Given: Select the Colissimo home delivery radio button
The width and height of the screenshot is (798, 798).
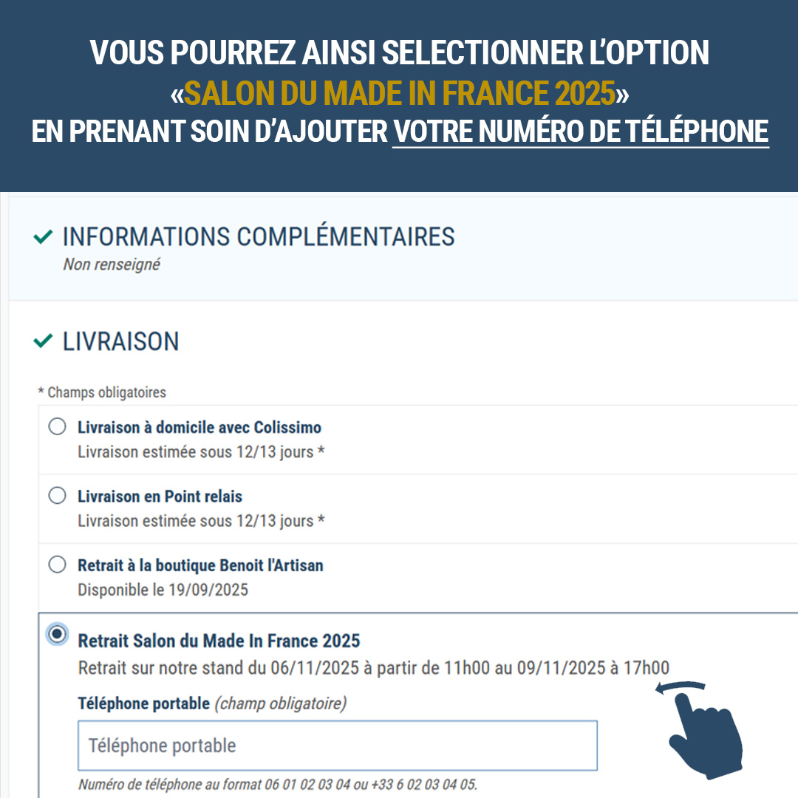Looking at the screenshot, I should click(x=57, y=427).
